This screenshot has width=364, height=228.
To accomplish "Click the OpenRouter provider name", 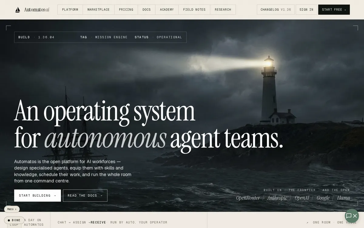I will point(248,198).
